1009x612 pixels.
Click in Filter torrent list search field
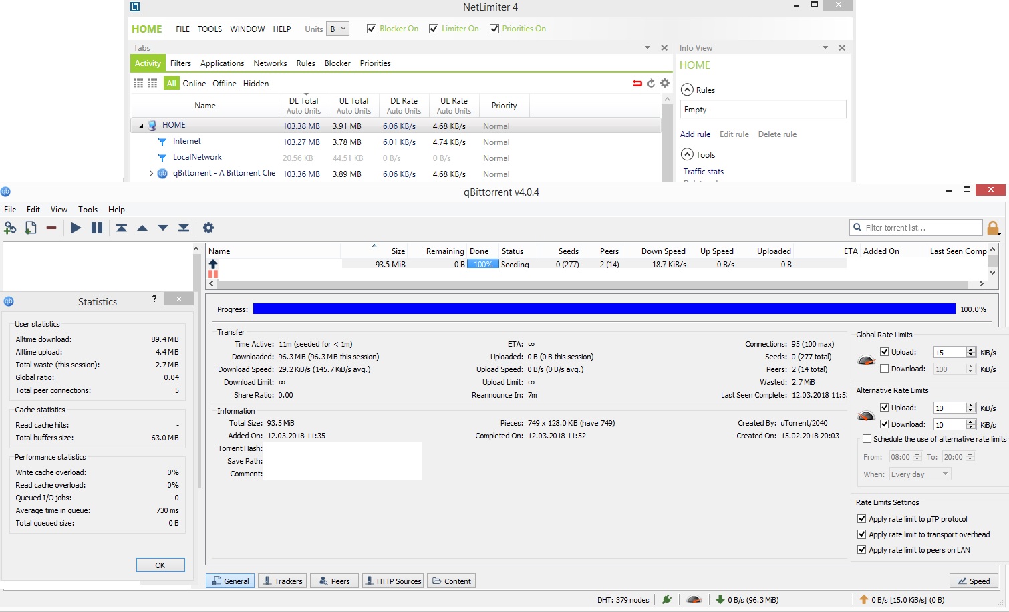916,228
